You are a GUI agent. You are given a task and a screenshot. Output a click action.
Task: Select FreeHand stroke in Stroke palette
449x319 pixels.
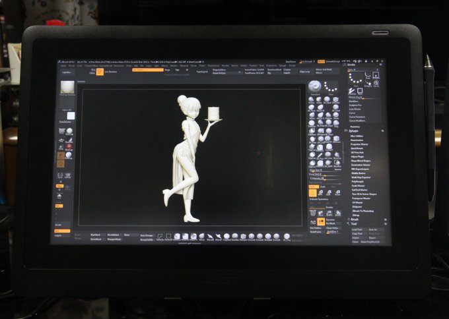tap(351, 92)
